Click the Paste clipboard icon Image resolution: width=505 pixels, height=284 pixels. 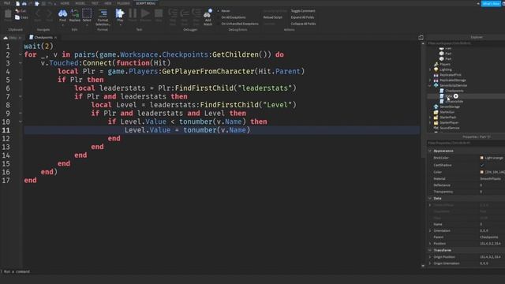(x=8, y=13)
